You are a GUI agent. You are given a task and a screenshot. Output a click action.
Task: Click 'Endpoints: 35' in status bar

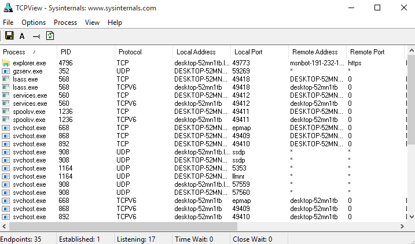coord(21,239)
